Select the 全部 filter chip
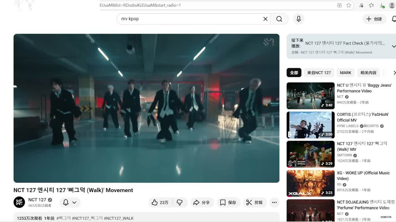 294,73
